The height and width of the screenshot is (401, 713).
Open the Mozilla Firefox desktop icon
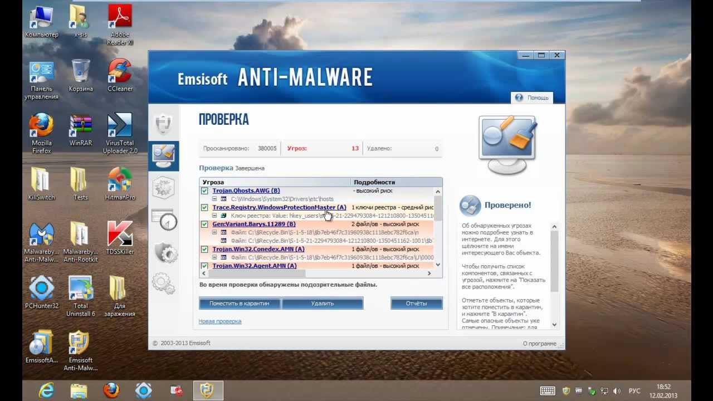tap(42, 134)
